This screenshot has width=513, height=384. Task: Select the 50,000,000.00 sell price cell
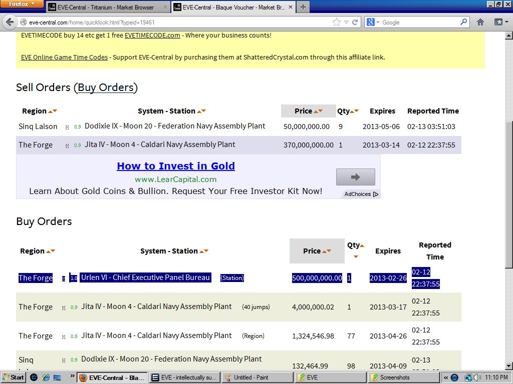[x=306, y=126]
